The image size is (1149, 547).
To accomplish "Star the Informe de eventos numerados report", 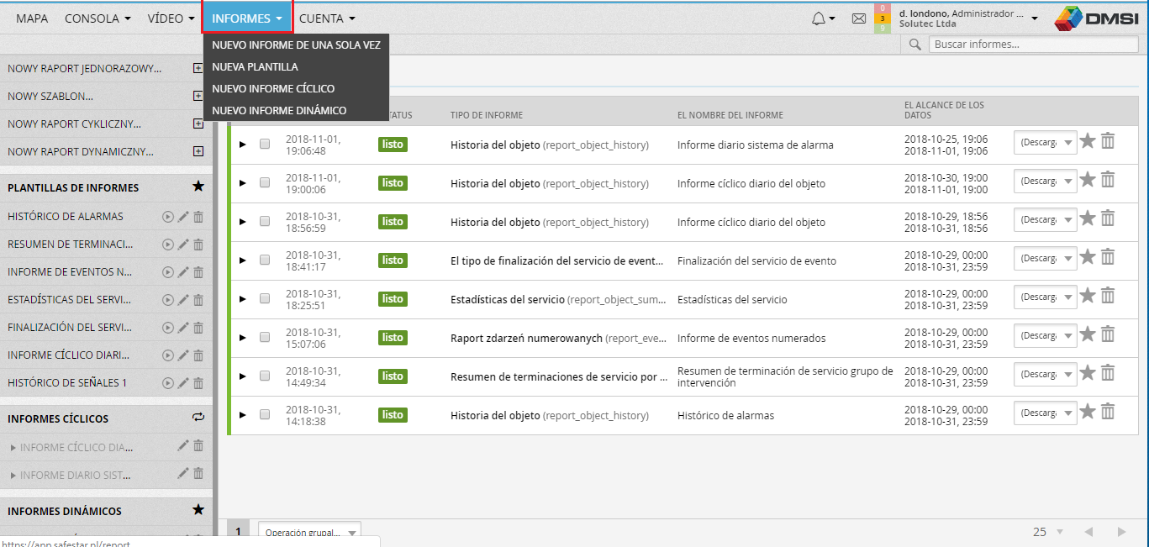I will click(1088, 334).
